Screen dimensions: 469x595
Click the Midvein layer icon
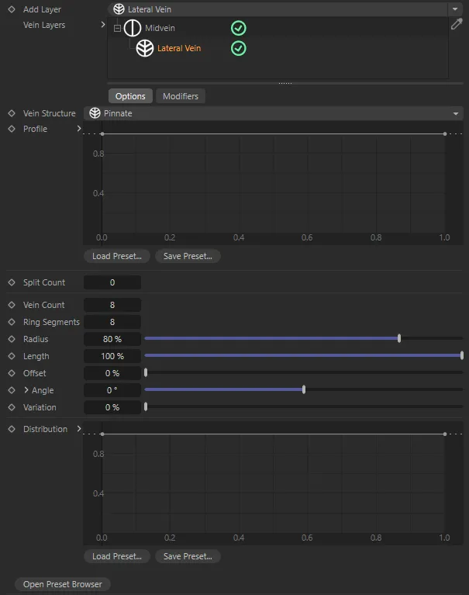[x=133, y=28]
